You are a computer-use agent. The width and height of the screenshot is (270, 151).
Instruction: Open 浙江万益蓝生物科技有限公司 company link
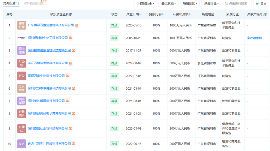[x=48, y=63]
